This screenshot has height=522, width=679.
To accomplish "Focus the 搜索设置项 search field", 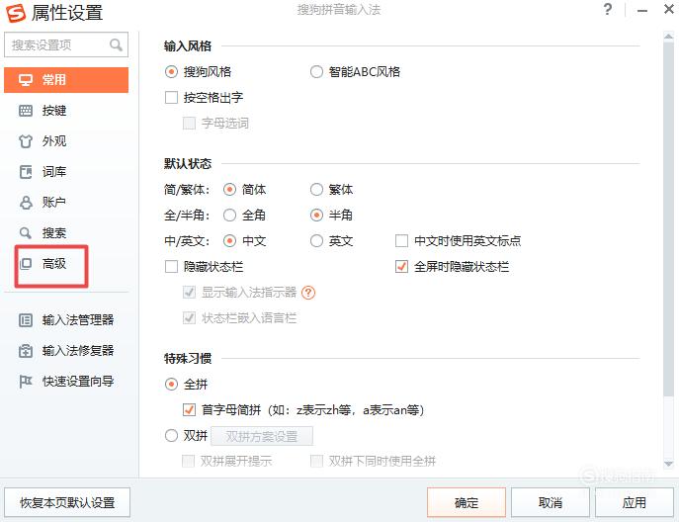I will 66,44.
